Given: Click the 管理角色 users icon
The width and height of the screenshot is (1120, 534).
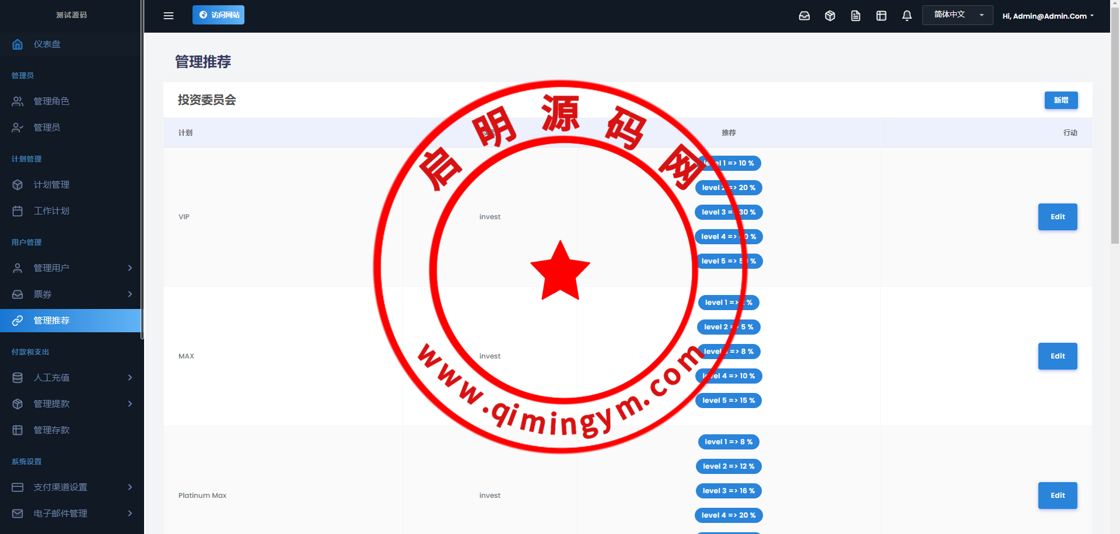Looking at the screenshot, I should click(x=17, y=101).
